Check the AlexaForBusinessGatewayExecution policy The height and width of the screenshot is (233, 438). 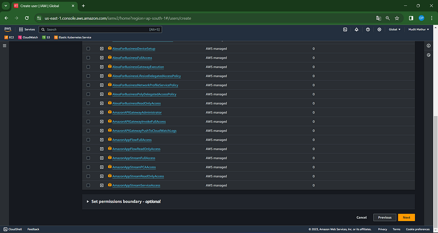tap(88, 67)
